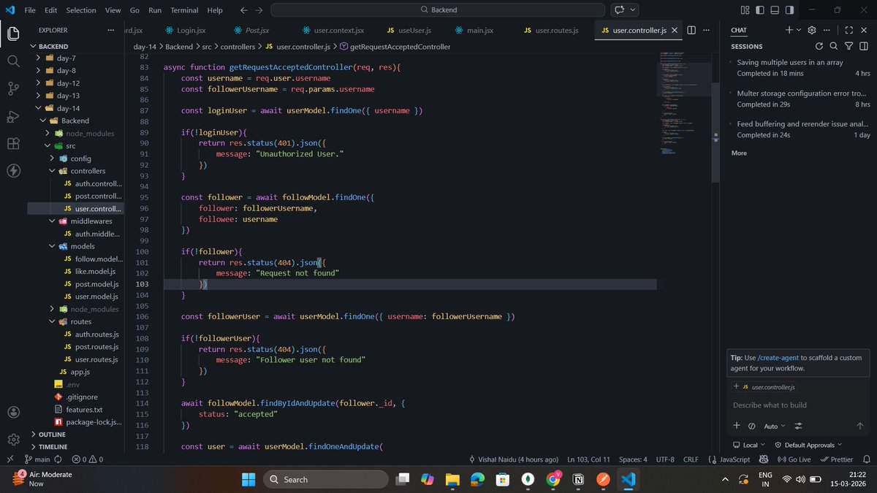Open the Manage gear in activity bar
Viewport: 877px width, 493px height.
coord(13,440)
